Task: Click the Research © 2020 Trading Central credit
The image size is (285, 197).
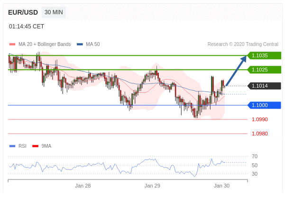Action: (243, 45)
